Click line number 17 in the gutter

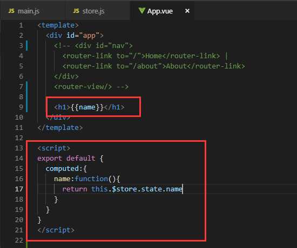click(19, 189)
